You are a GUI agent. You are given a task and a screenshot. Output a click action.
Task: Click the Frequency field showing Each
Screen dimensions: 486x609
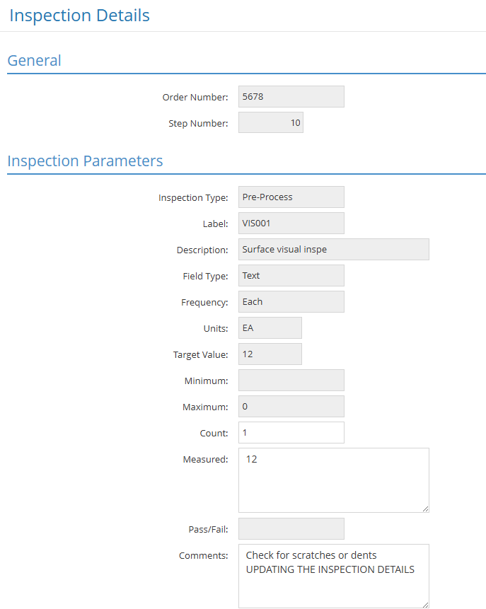(x=291, y=302)
